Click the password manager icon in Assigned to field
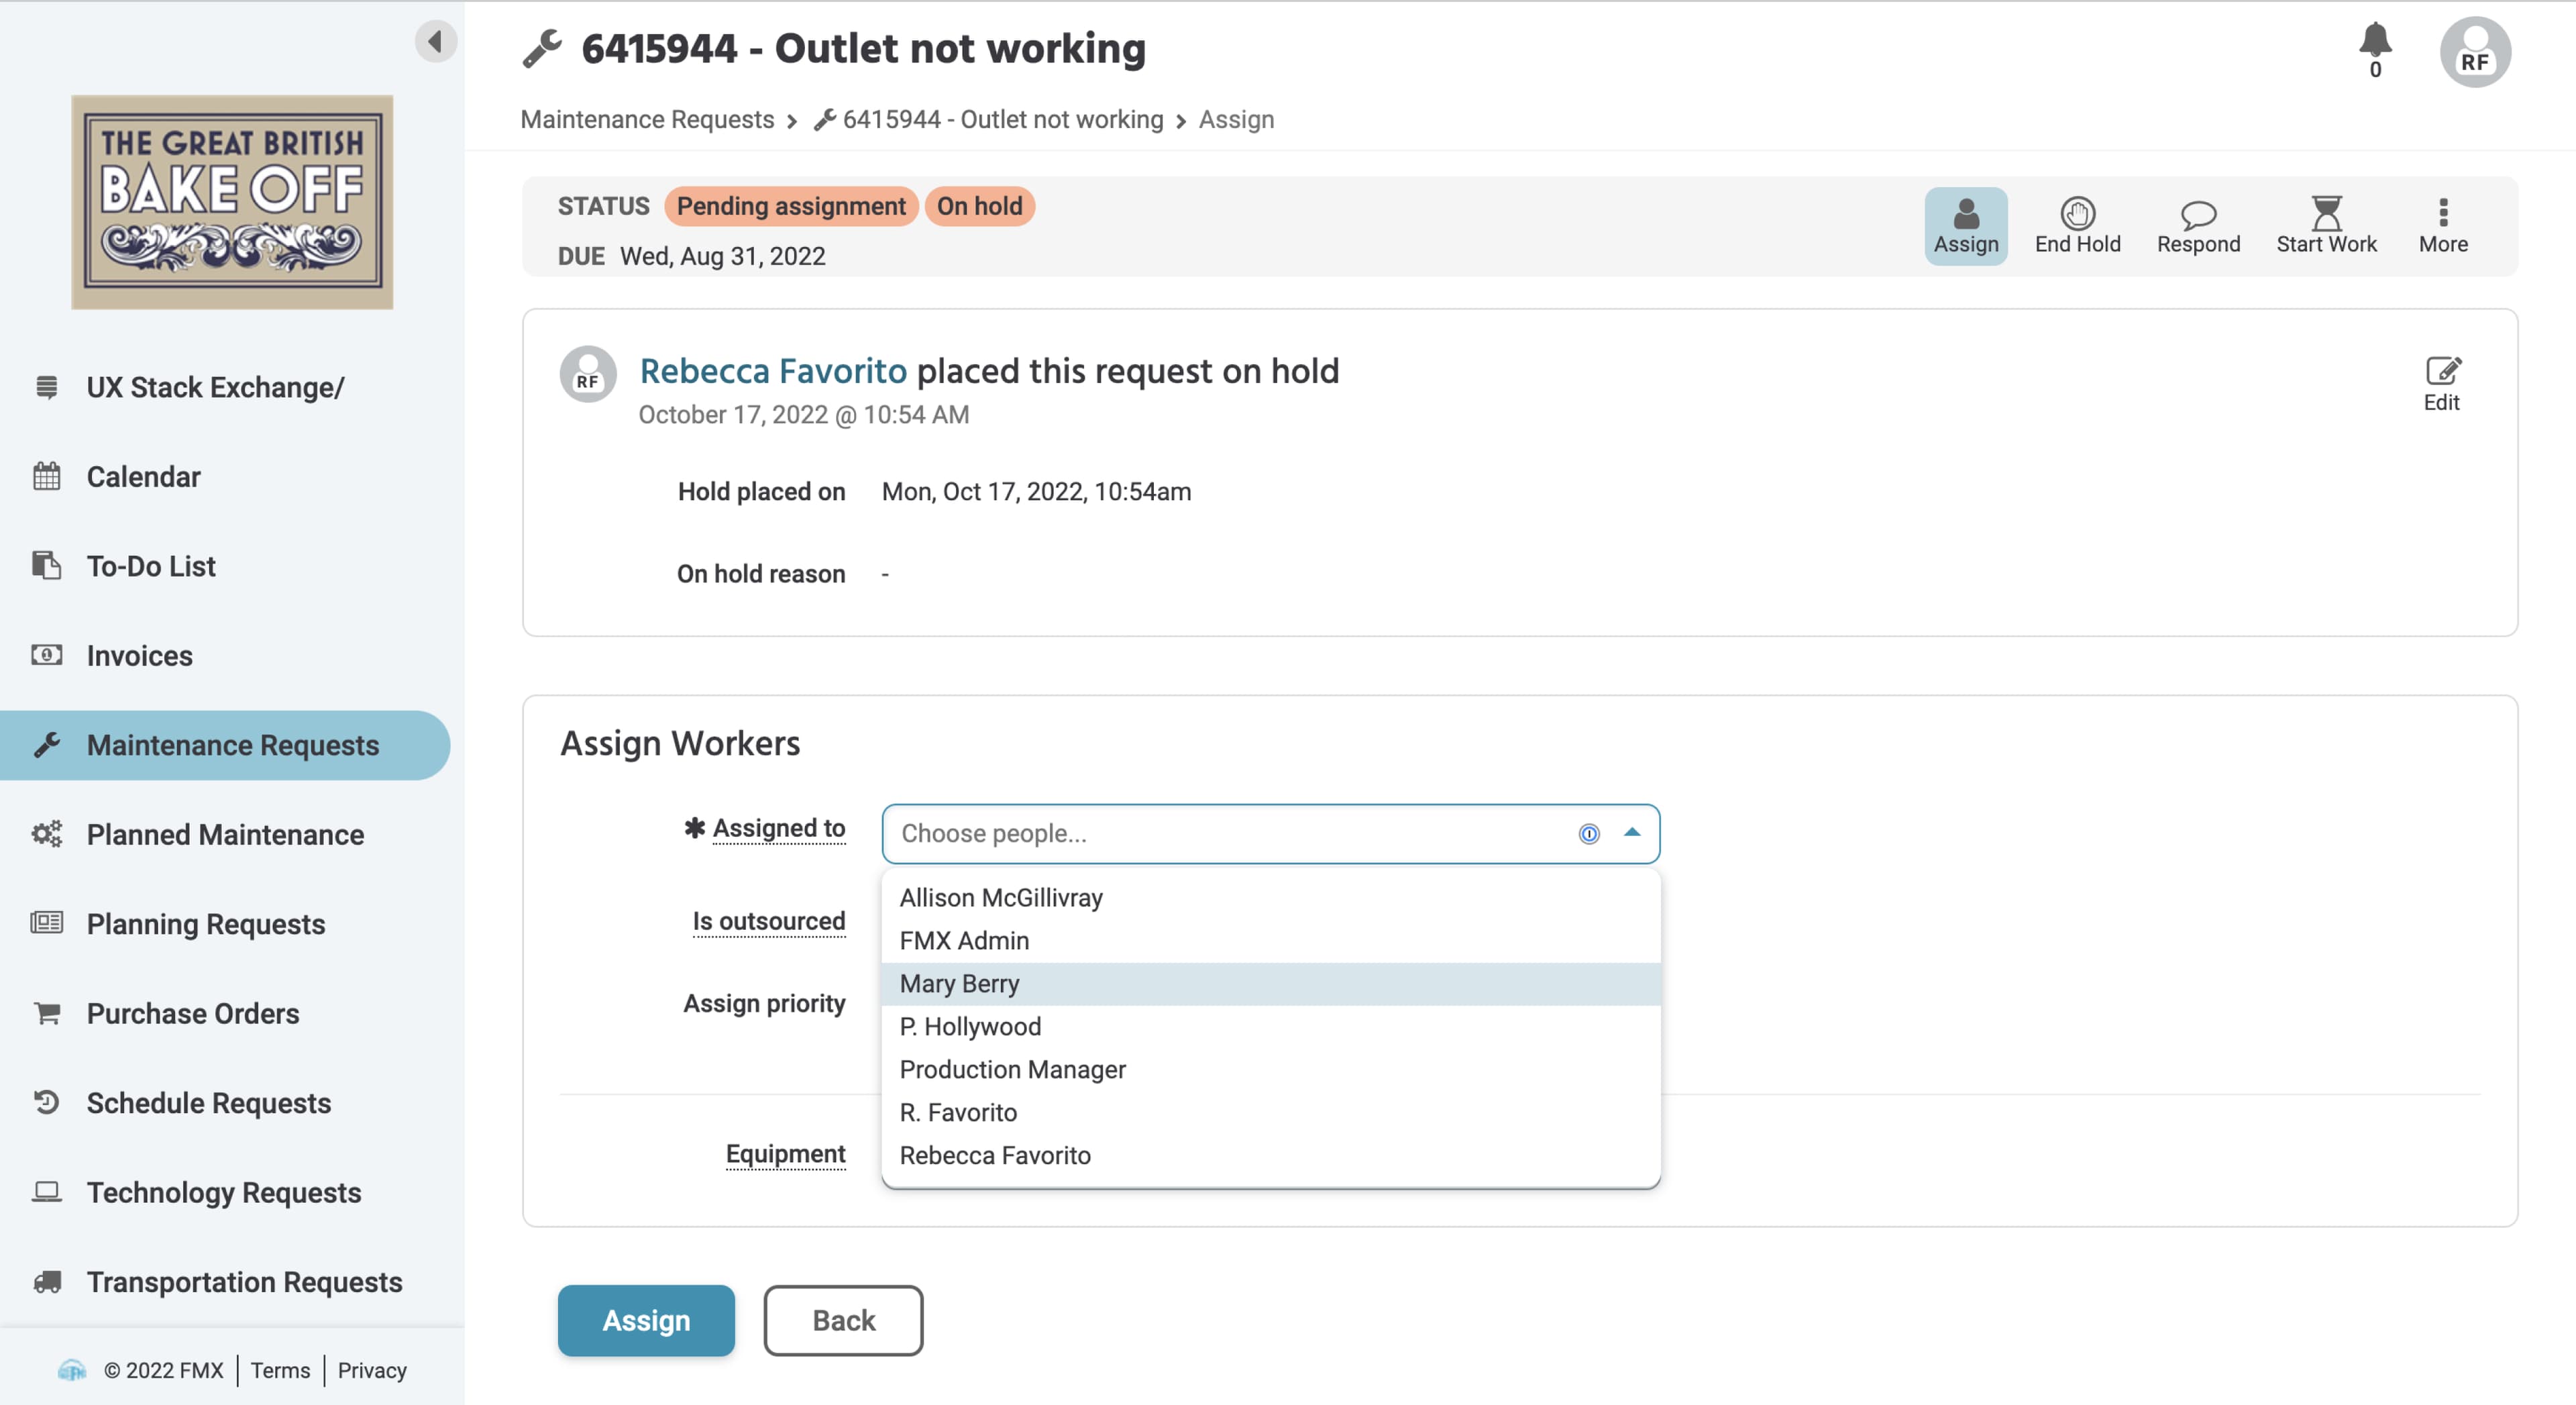This screenshot has width=2576, height=1405. click(1588, 833)
